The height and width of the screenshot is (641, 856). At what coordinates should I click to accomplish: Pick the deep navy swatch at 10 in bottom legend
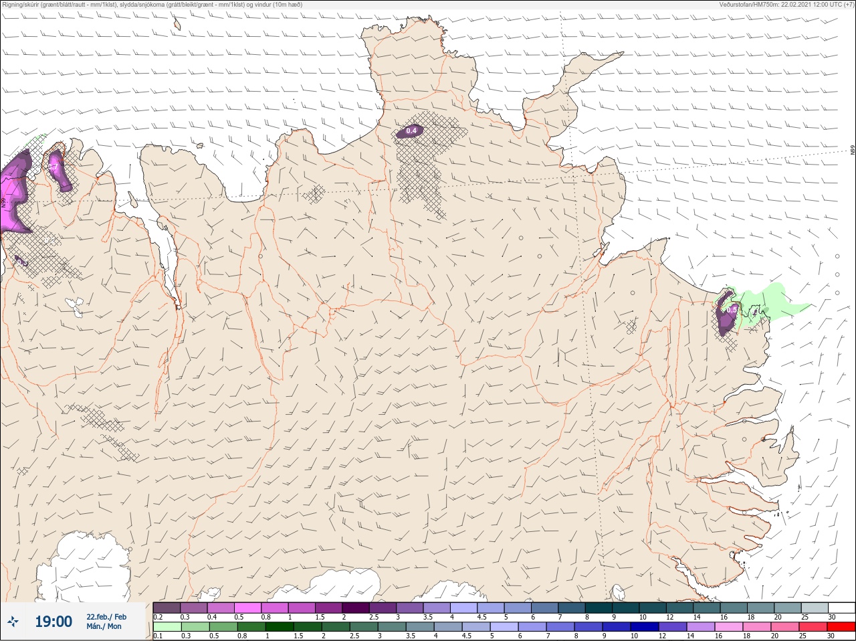click(645, 627)
